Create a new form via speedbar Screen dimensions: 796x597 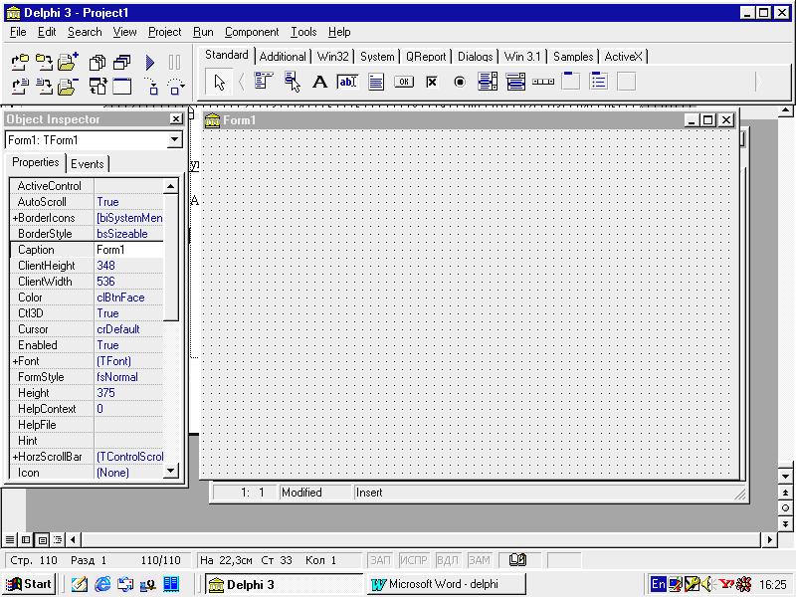pos(121,87)
